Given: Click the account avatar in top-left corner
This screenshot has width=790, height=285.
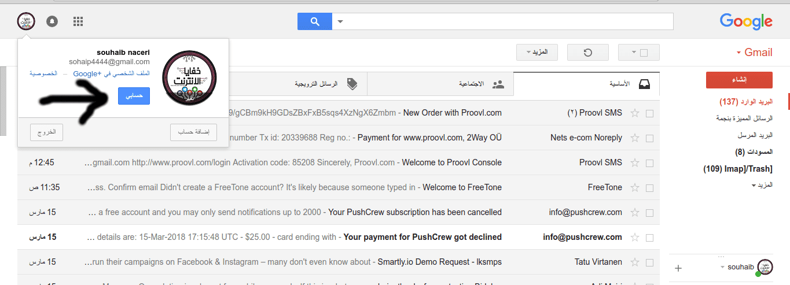Looking at the screenshot, I should 26,21.
